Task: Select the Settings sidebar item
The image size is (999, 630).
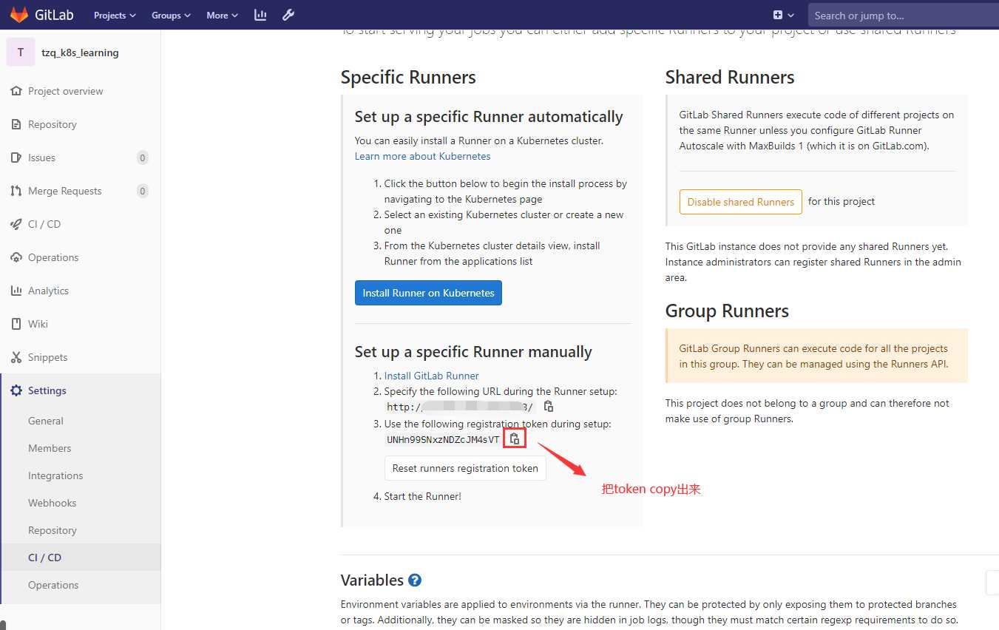Action: (80, 390)
